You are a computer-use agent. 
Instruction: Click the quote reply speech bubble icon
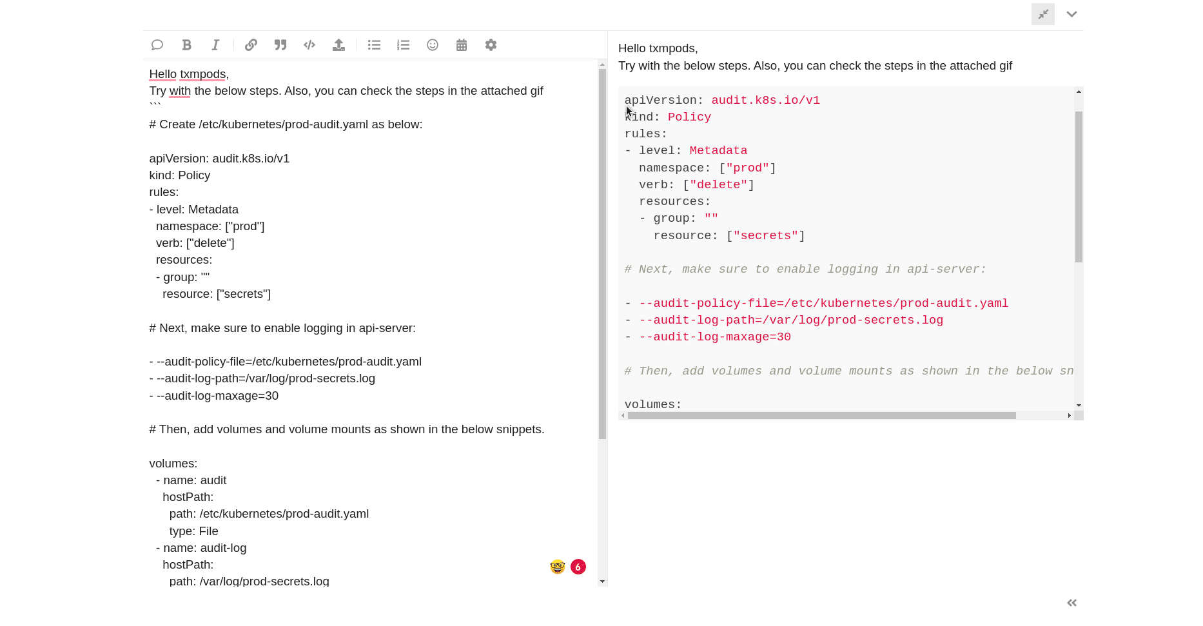157,45
